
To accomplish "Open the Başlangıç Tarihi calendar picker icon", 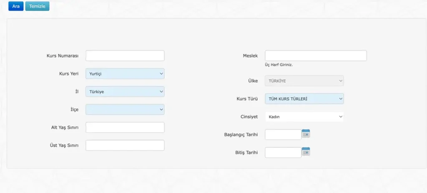I will click(x=306, y=133).
